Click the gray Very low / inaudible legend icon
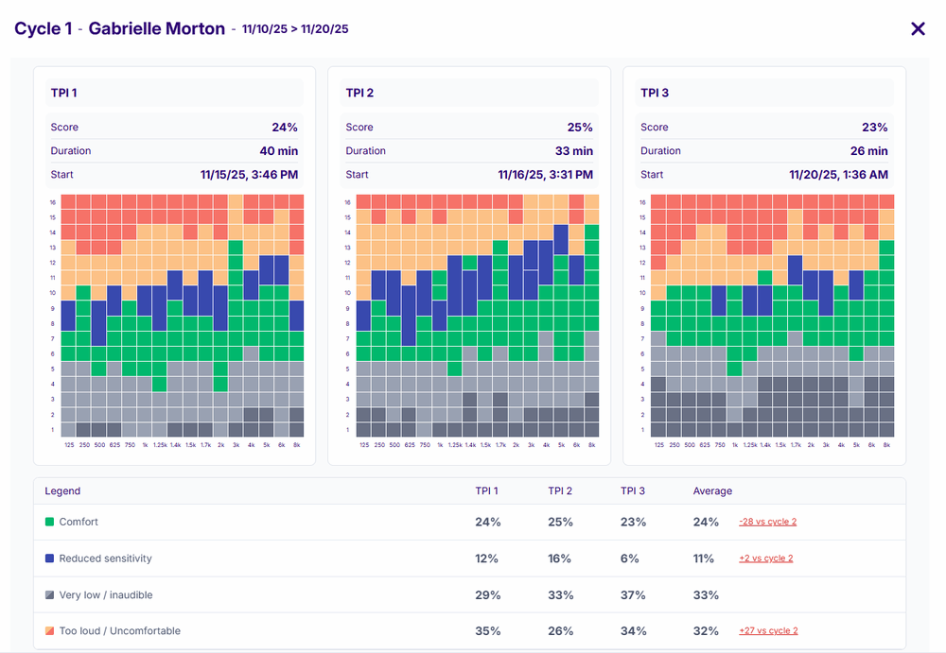This screenshot has width=946, height=653. pos(49,594)
